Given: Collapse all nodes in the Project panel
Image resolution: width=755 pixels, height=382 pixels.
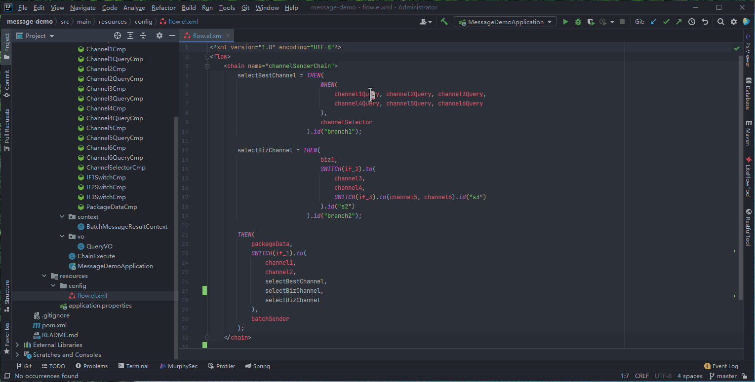Looking at the screenshot, I should [143, 35].
